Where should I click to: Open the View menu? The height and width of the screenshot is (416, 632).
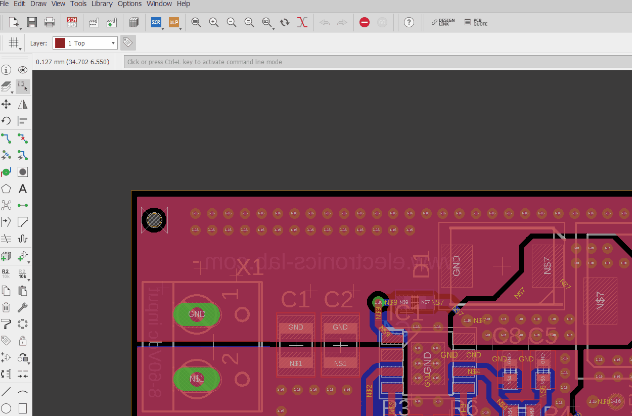click(x=59, y=4)
